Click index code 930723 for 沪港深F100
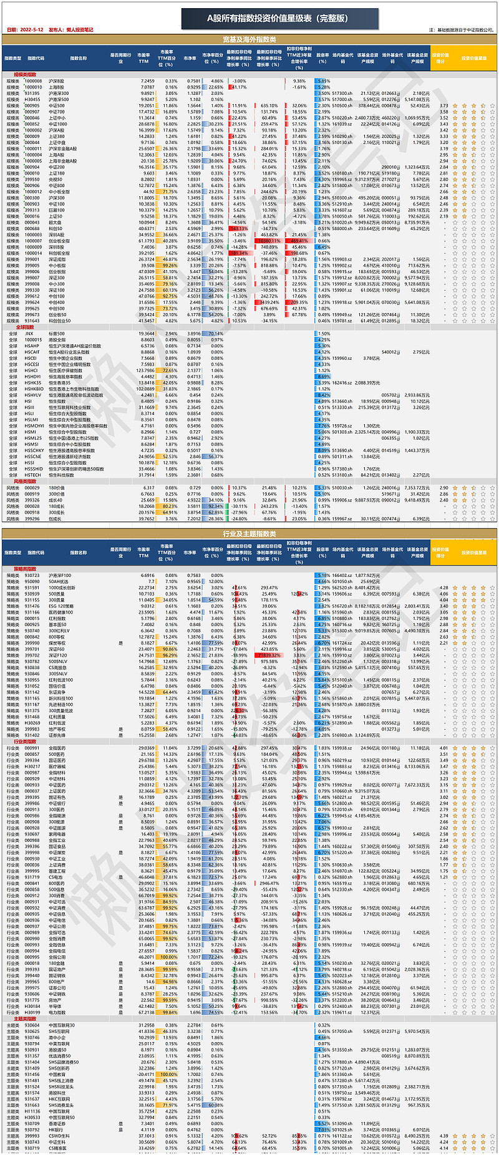The height and width of the screenshot is (1155, 499). pyautogui.click(x=32, y=576)
